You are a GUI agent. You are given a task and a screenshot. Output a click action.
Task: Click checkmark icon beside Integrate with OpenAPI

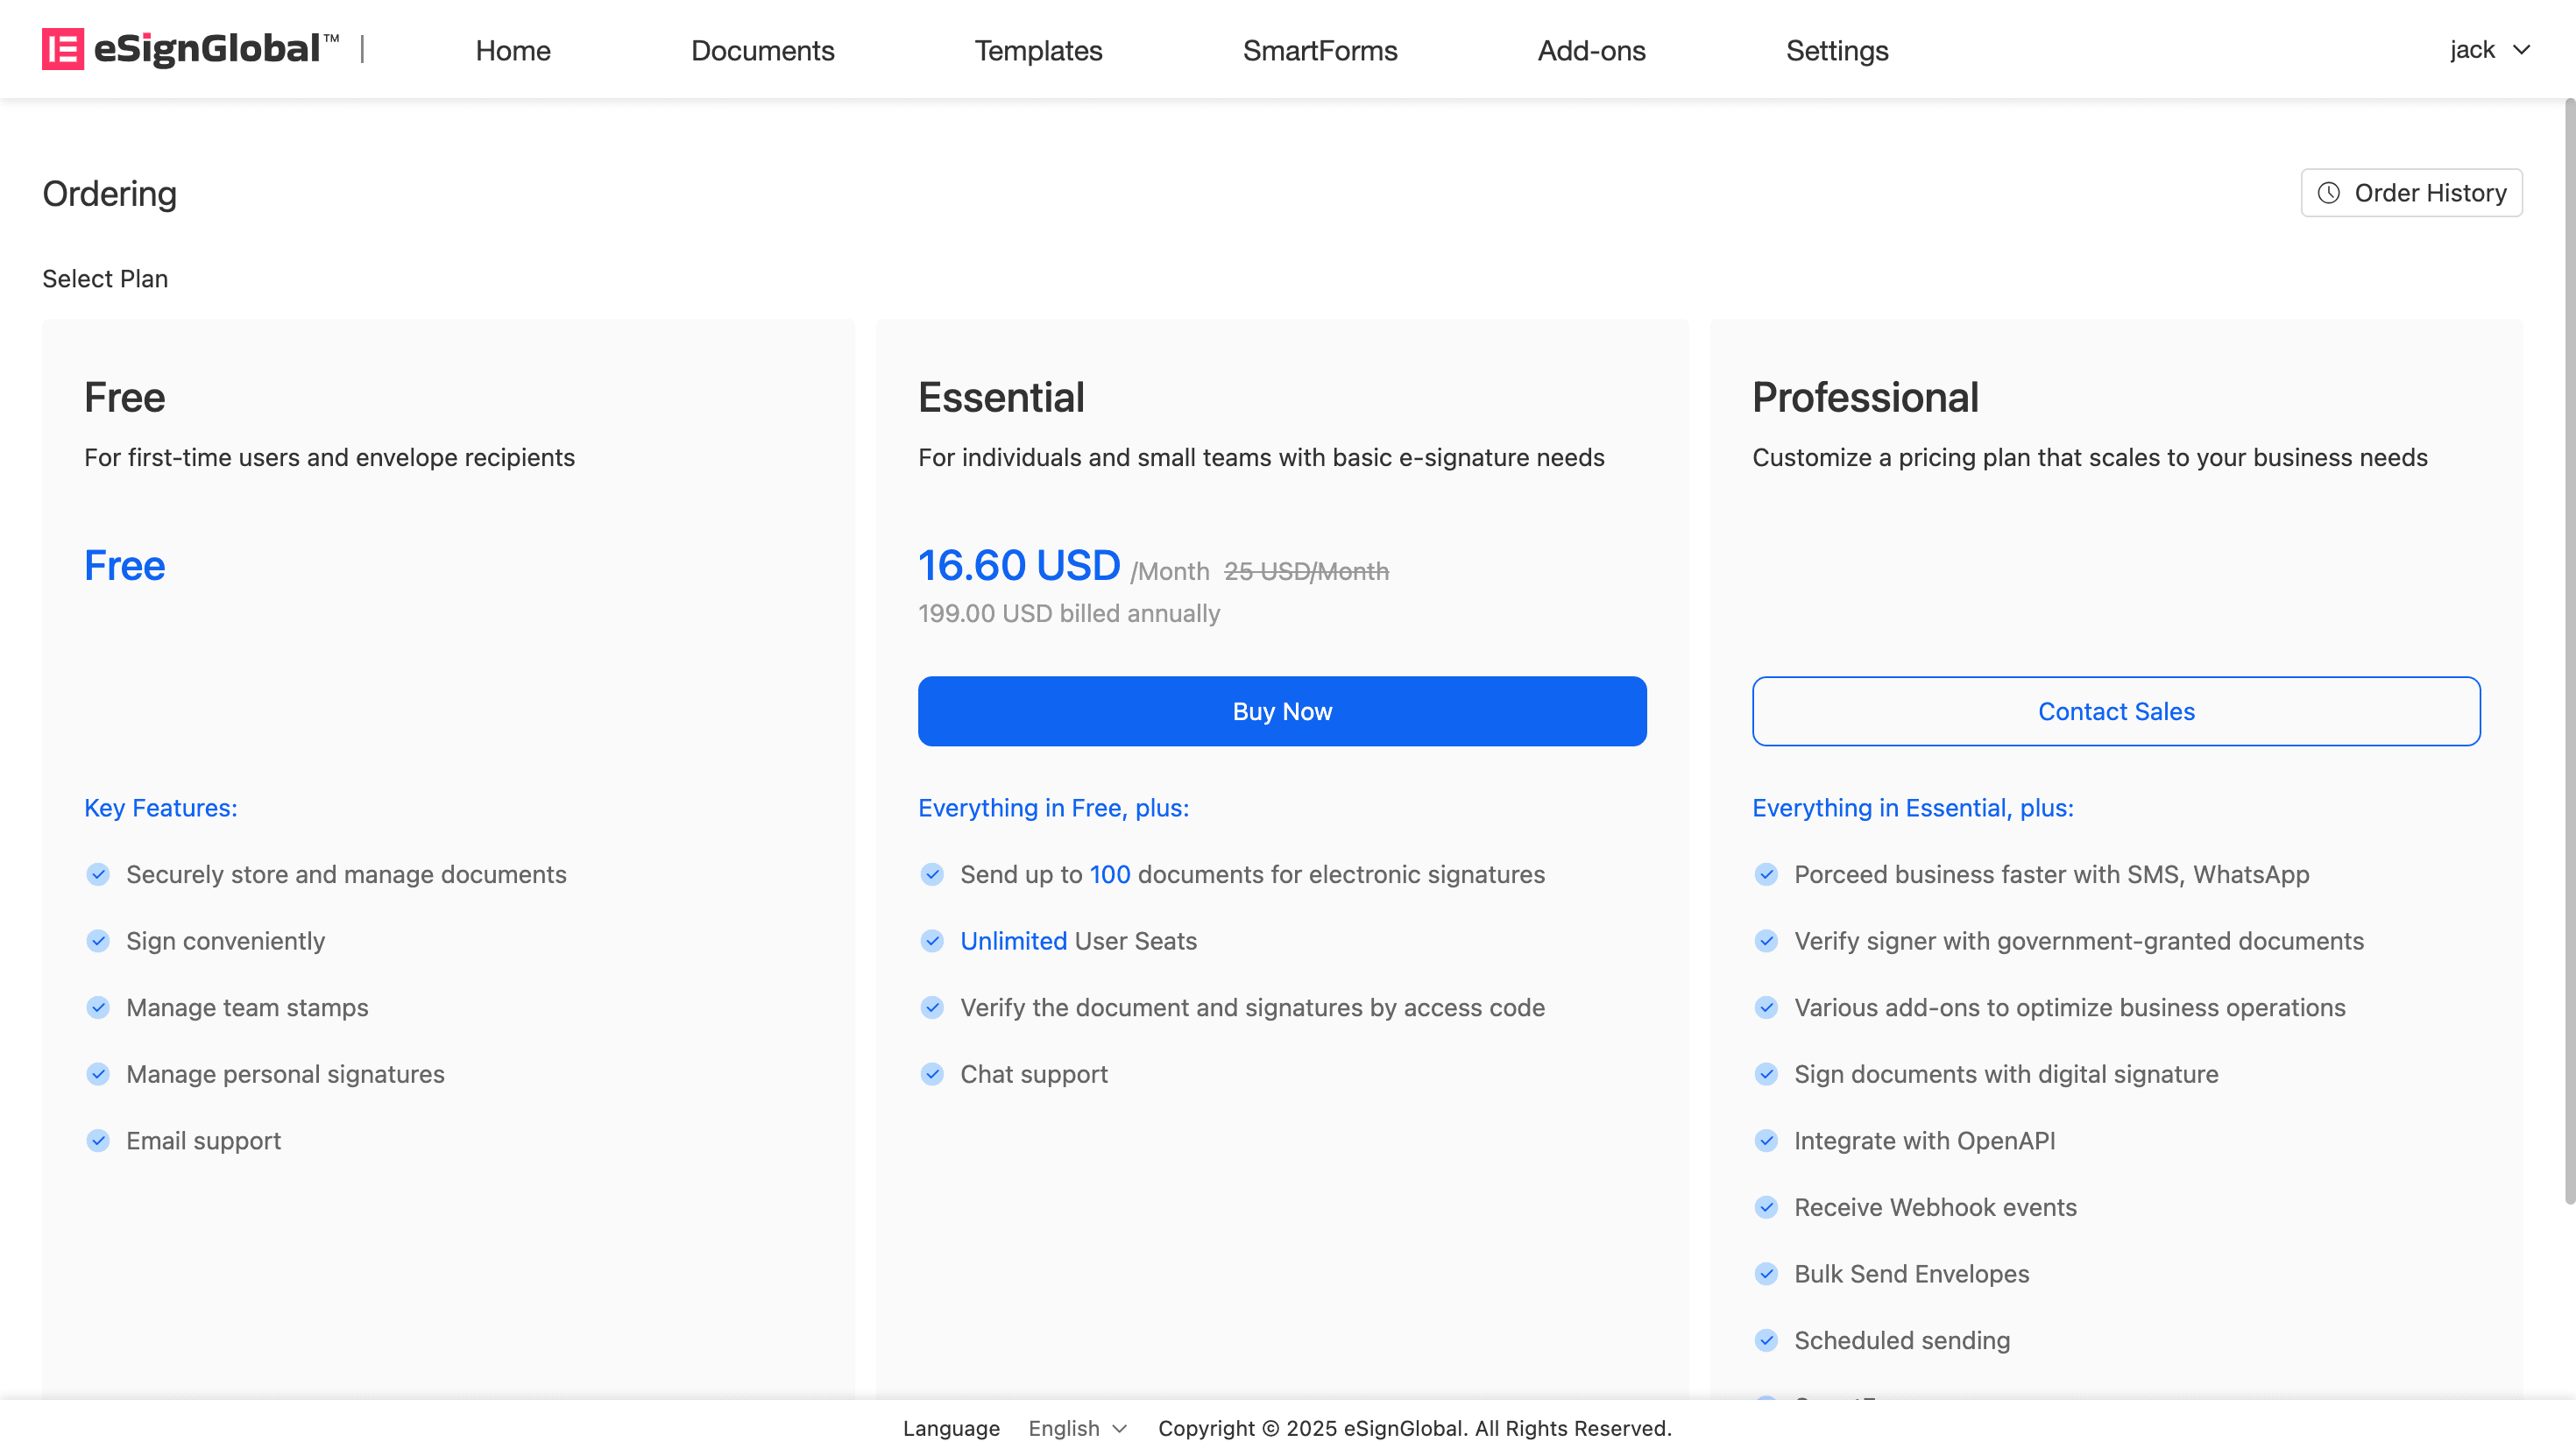click(x=1766, y=1141)
